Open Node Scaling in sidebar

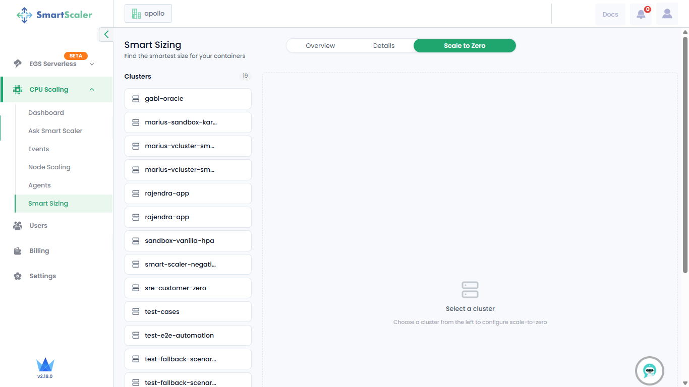(49, 167)
